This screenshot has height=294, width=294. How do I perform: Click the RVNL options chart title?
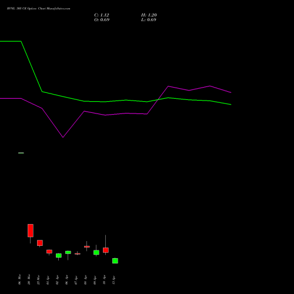[x=38, y=9]
